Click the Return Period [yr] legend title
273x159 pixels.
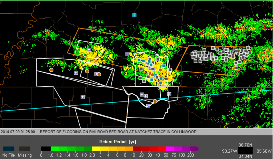tap(118, 141)
